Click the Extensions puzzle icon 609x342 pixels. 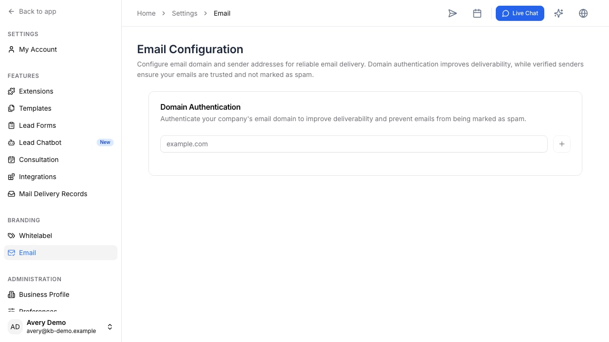[11, 91]
